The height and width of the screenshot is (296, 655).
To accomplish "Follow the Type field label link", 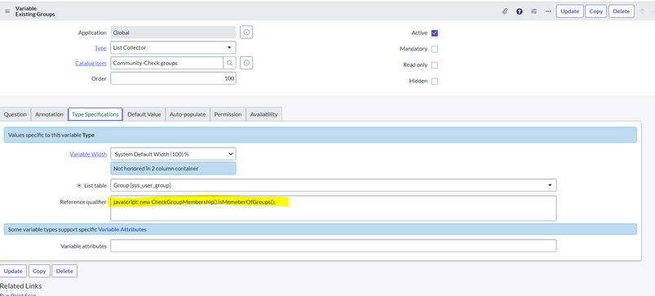I will point(100,48).
